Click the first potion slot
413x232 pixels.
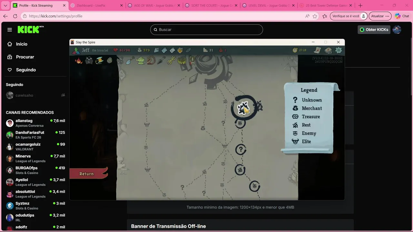tap(156, 50)
